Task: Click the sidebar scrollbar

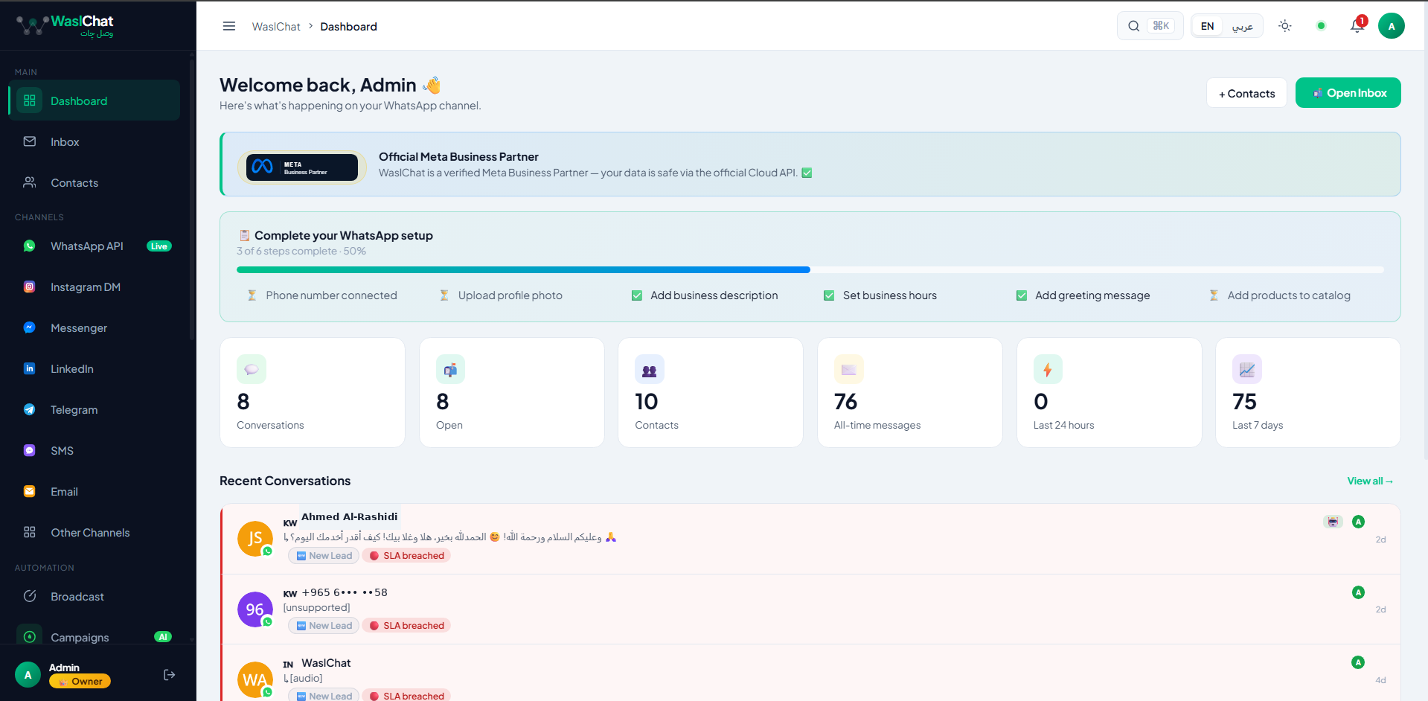Action: tap(191, 201)
